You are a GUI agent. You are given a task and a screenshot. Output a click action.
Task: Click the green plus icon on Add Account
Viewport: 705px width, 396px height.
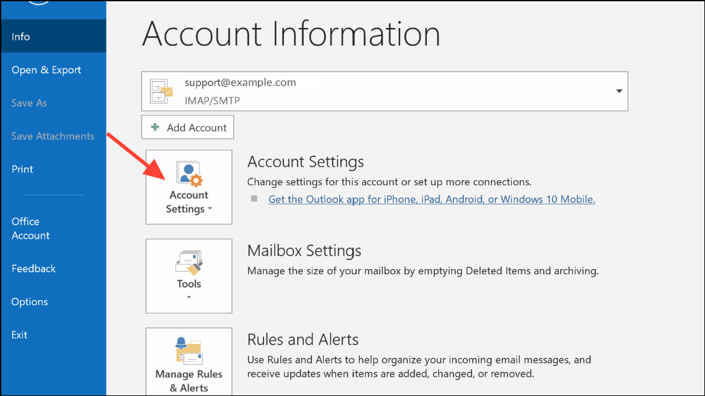pos(155,127)
